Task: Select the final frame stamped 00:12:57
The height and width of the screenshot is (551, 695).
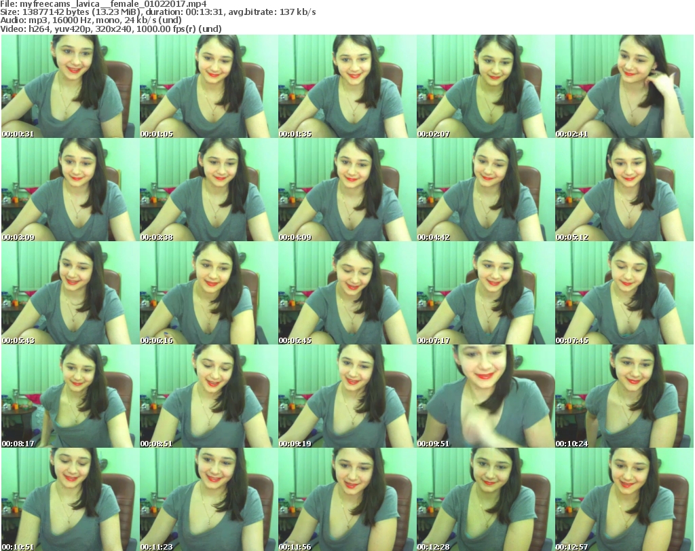Action: 624,499
